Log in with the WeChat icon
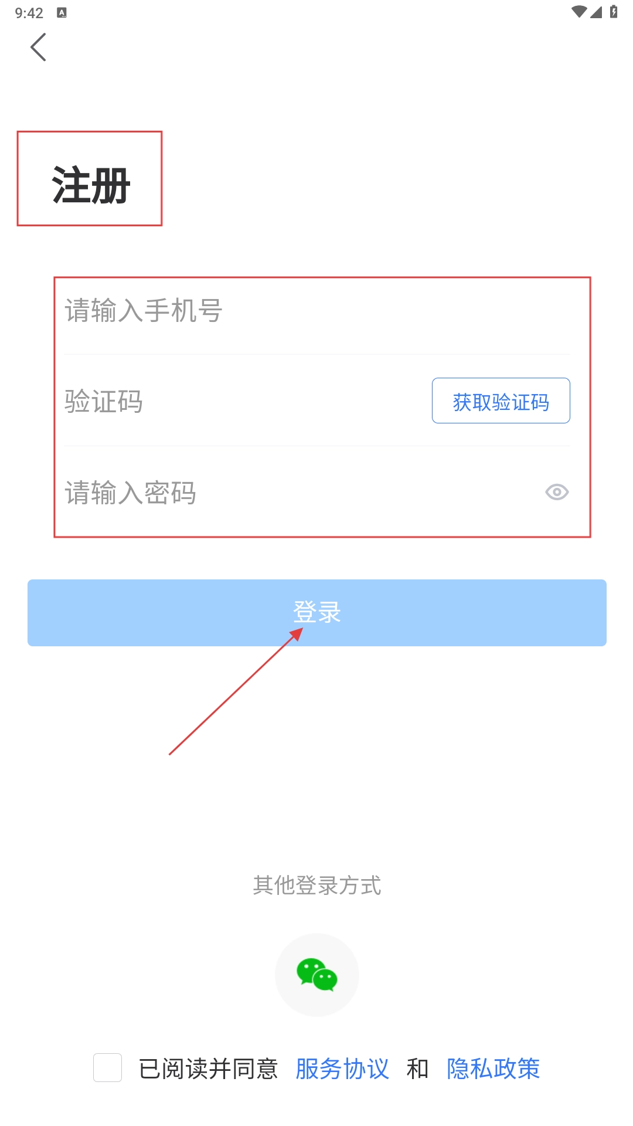The height and width of the screenshot is (1126, 633). (317, 975)
